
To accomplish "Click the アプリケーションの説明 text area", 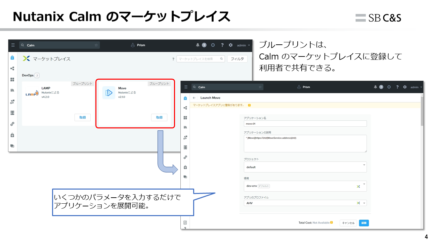I will point(305,144).
